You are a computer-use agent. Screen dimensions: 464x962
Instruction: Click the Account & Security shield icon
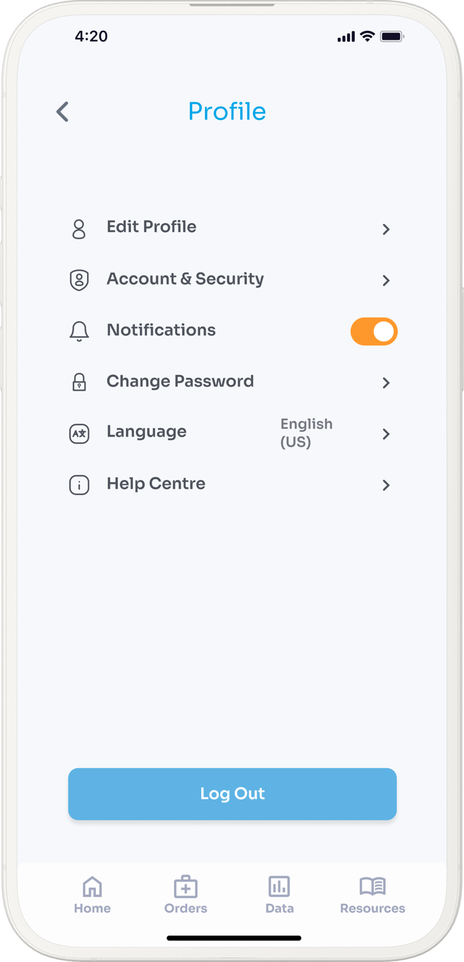[79, 280]
